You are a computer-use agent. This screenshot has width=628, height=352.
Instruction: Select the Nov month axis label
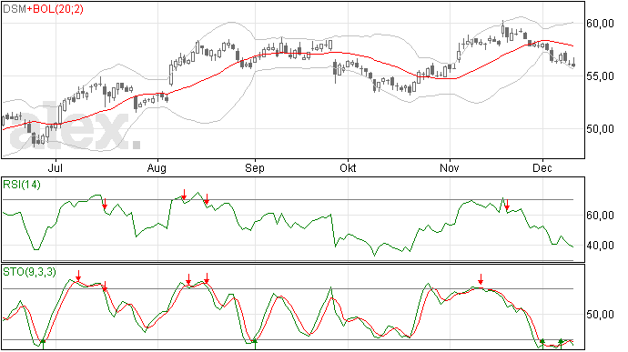click(x=450, y=168)
